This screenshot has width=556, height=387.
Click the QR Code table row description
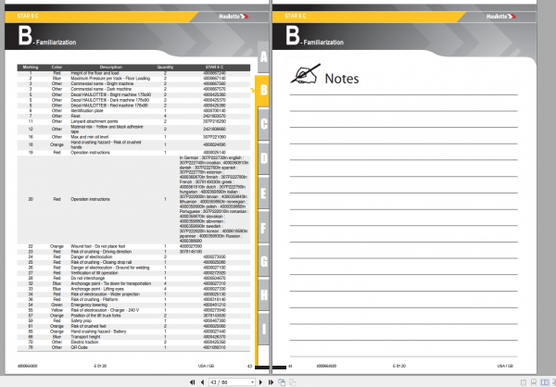(x=79, y=348)
